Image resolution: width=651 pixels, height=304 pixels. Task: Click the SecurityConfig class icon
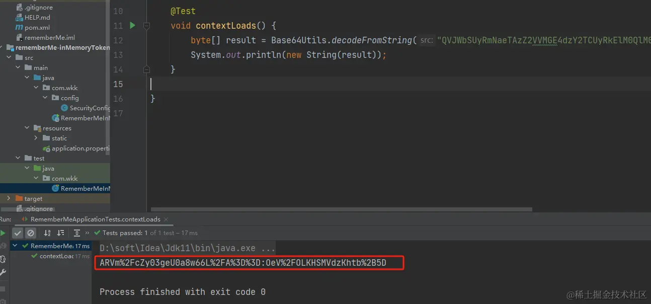pyautogui.click(x=64, y=108)
